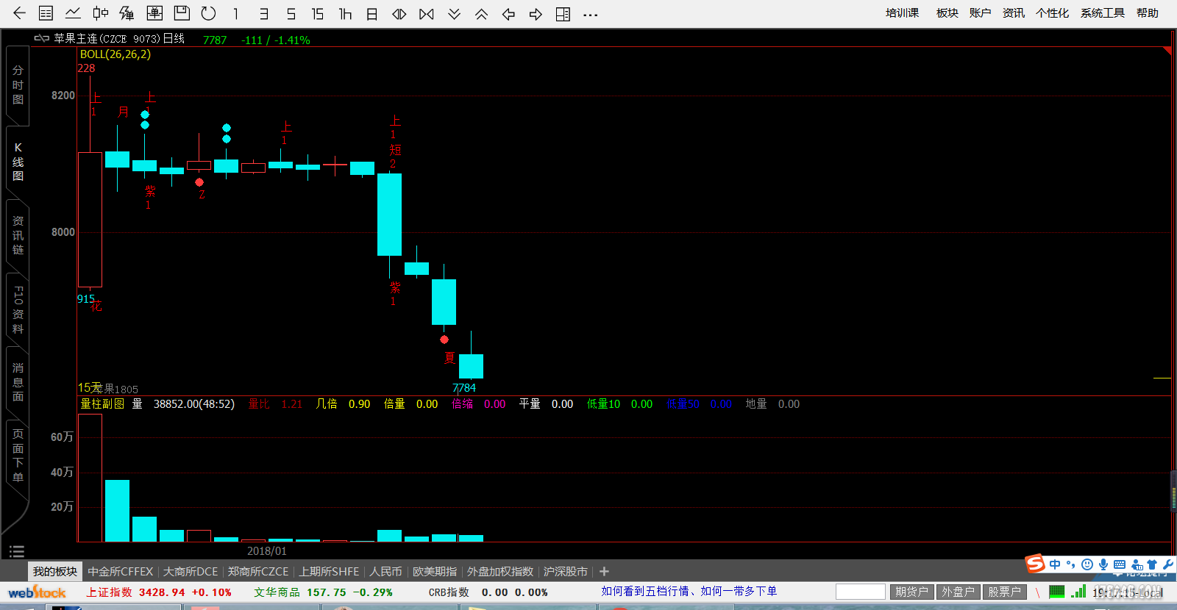Open the 板块 menu
The height and width of the screenshot is (610, 1177).
(947, 12)
